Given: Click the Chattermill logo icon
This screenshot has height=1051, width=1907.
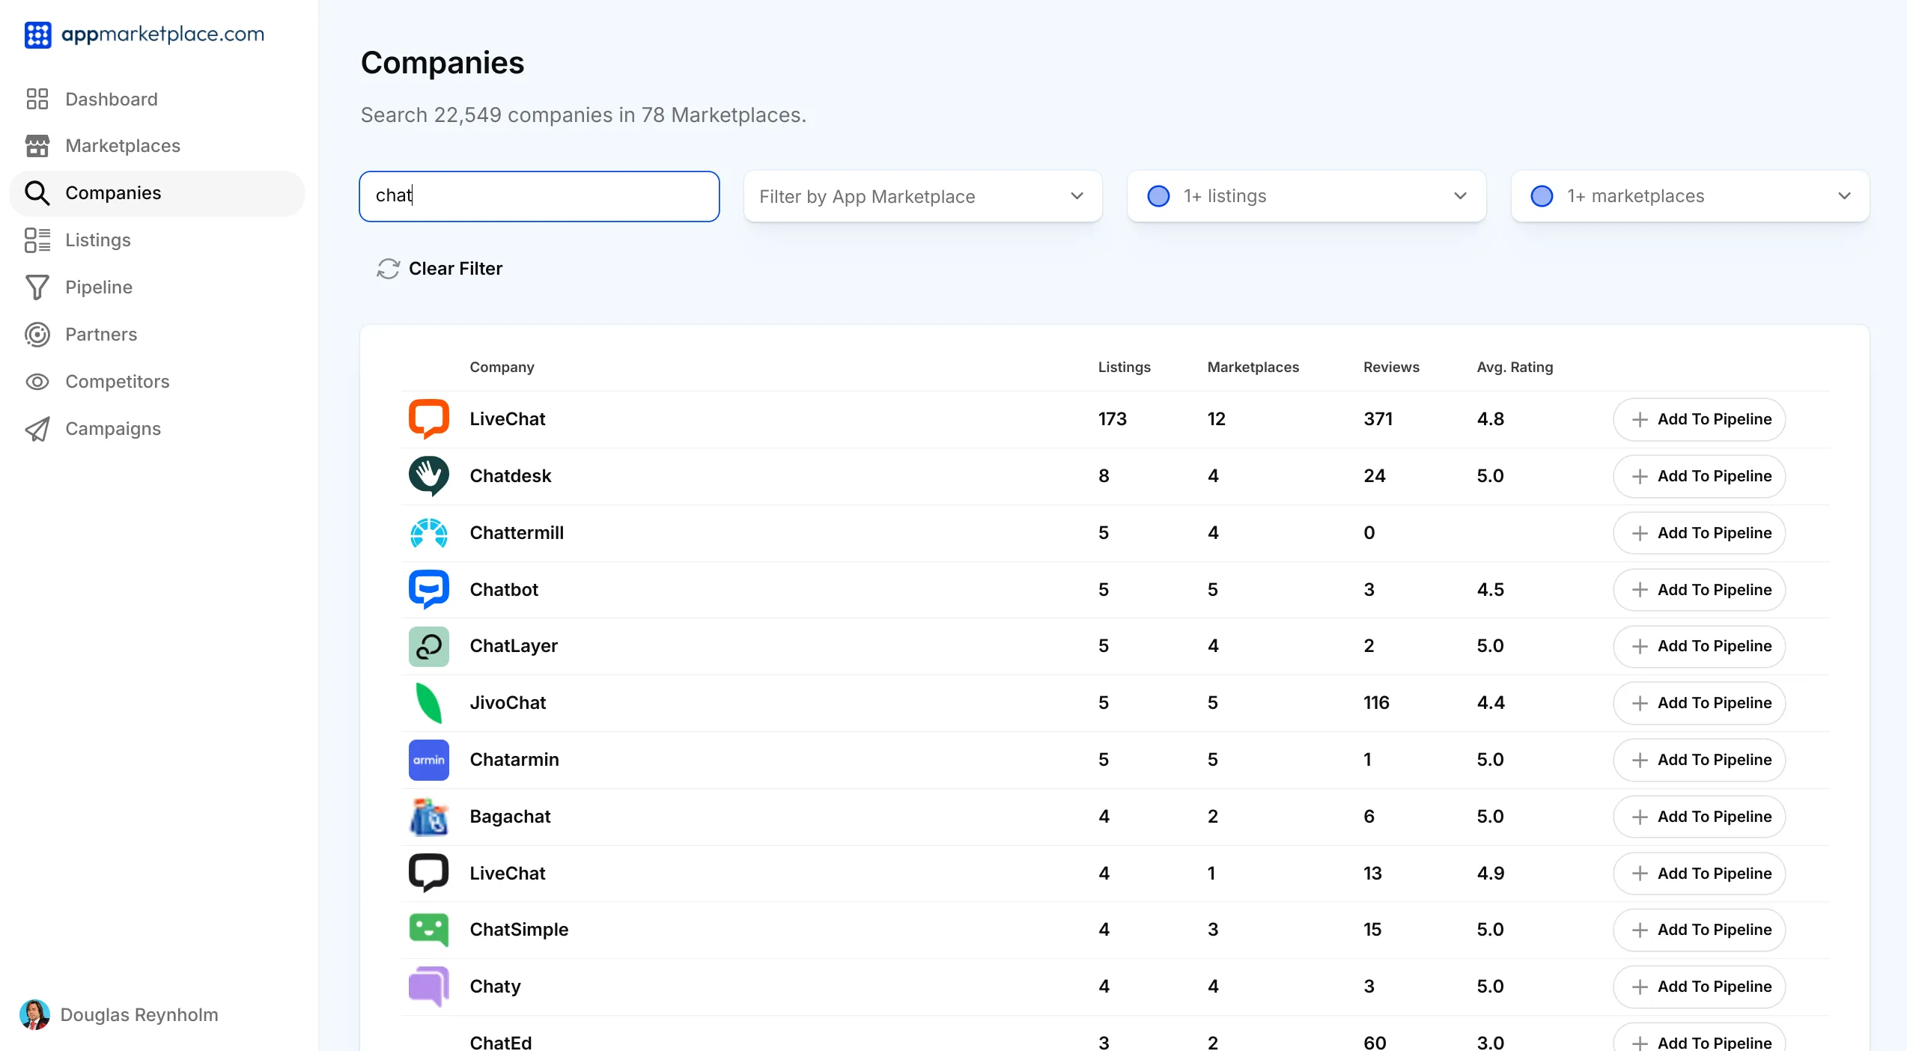Looking at the screenshot, I should tap(429, 533).
